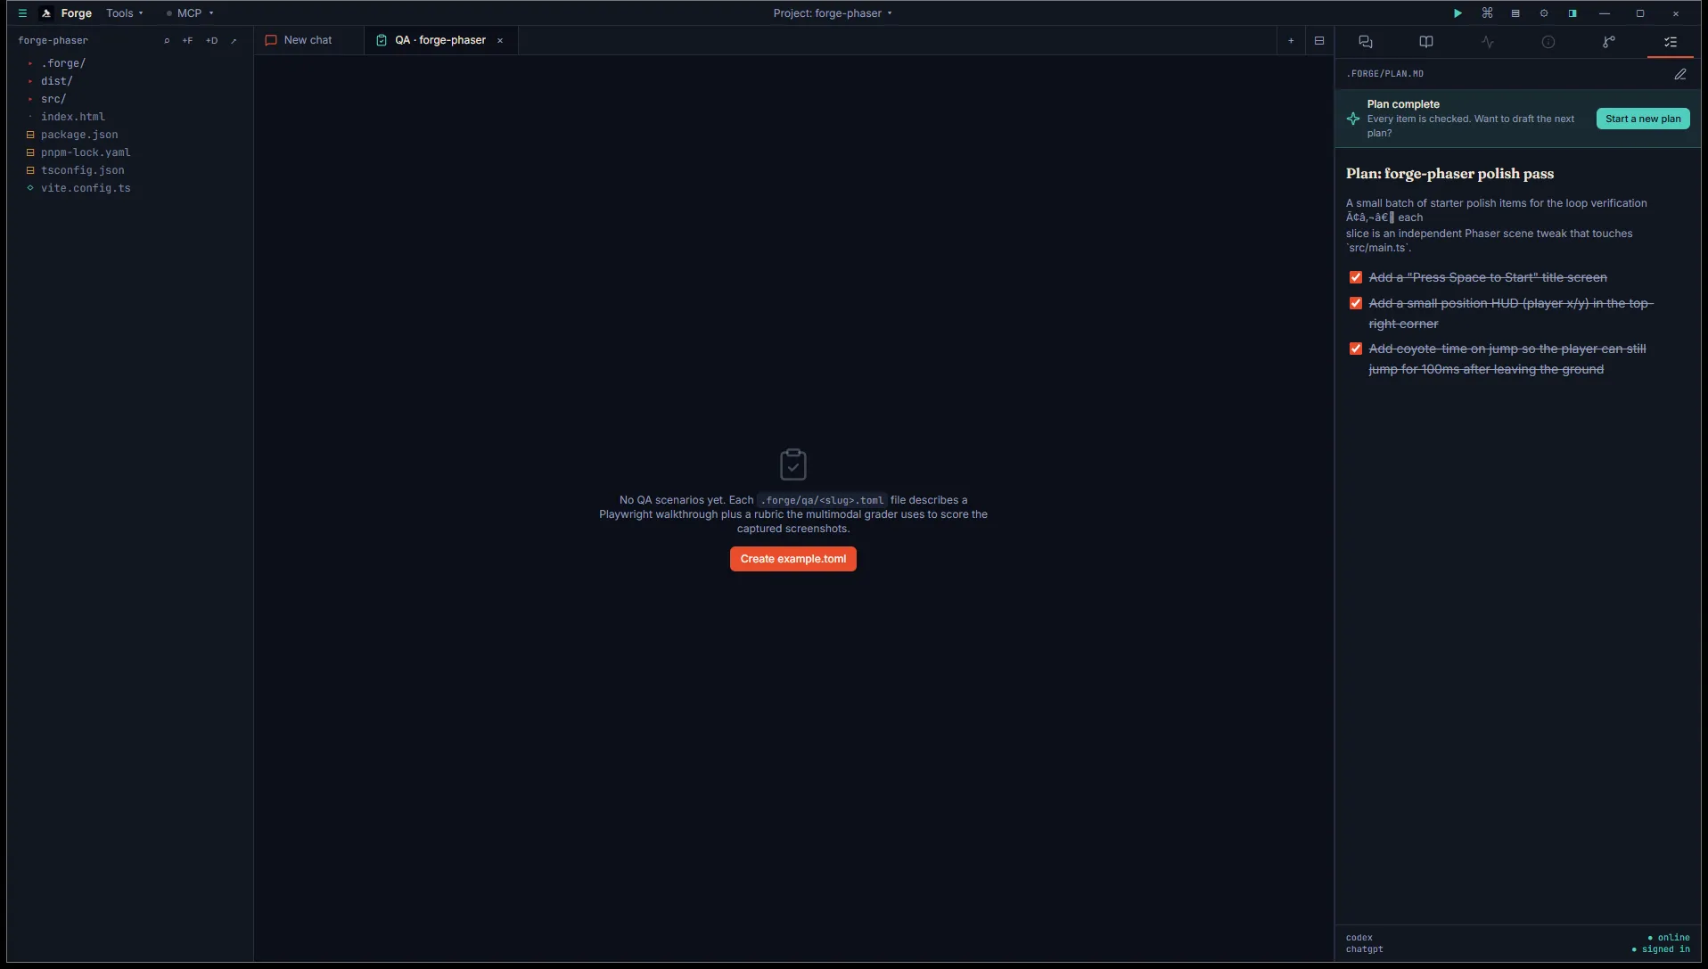
Task: Click the stacked list icon in title bar
Action: [1515, 13]
